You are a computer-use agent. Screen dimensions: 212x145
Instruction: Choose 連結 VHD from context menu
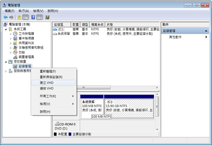[47, 88]
